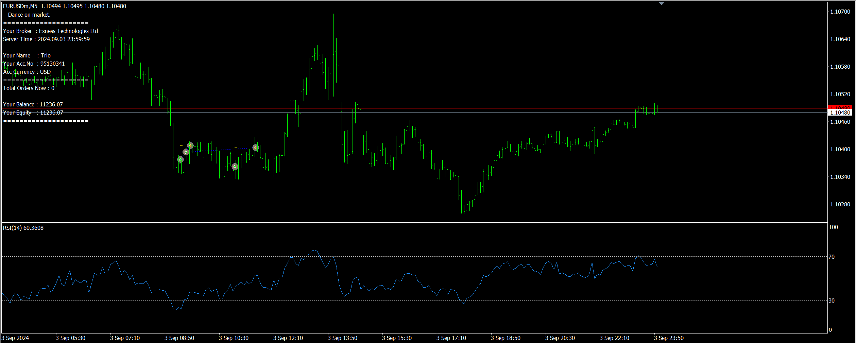The image size is (856, 343).
Task: Click the 'Dance on market.' text
Action: pyautogui.click(x=29, y=15)
